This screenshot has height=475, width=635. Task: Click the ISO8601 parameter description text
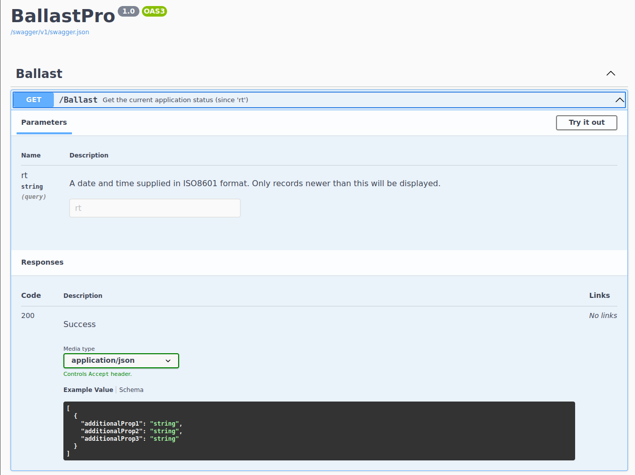255,184
